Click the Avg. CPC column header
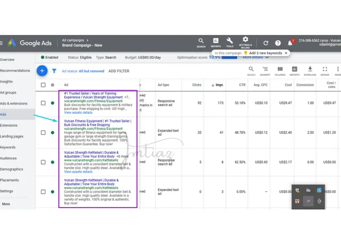Viewport: 341px width, 240px height. tap(261, 85)
